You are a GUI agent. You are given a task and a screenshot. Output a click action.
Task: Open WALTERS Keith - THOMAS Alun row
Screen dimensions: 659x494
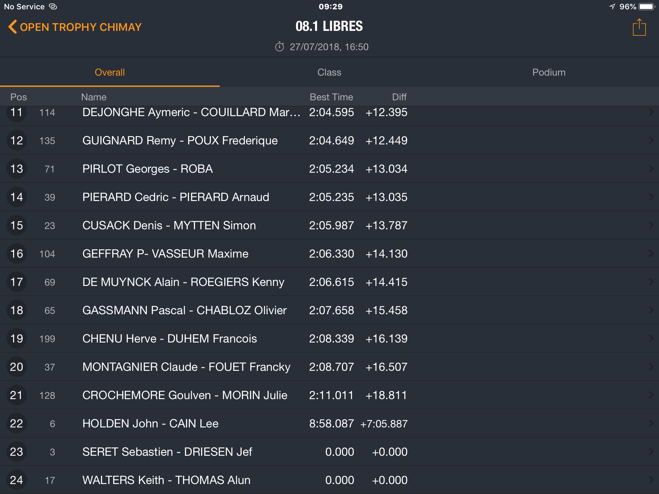[329, 480]
